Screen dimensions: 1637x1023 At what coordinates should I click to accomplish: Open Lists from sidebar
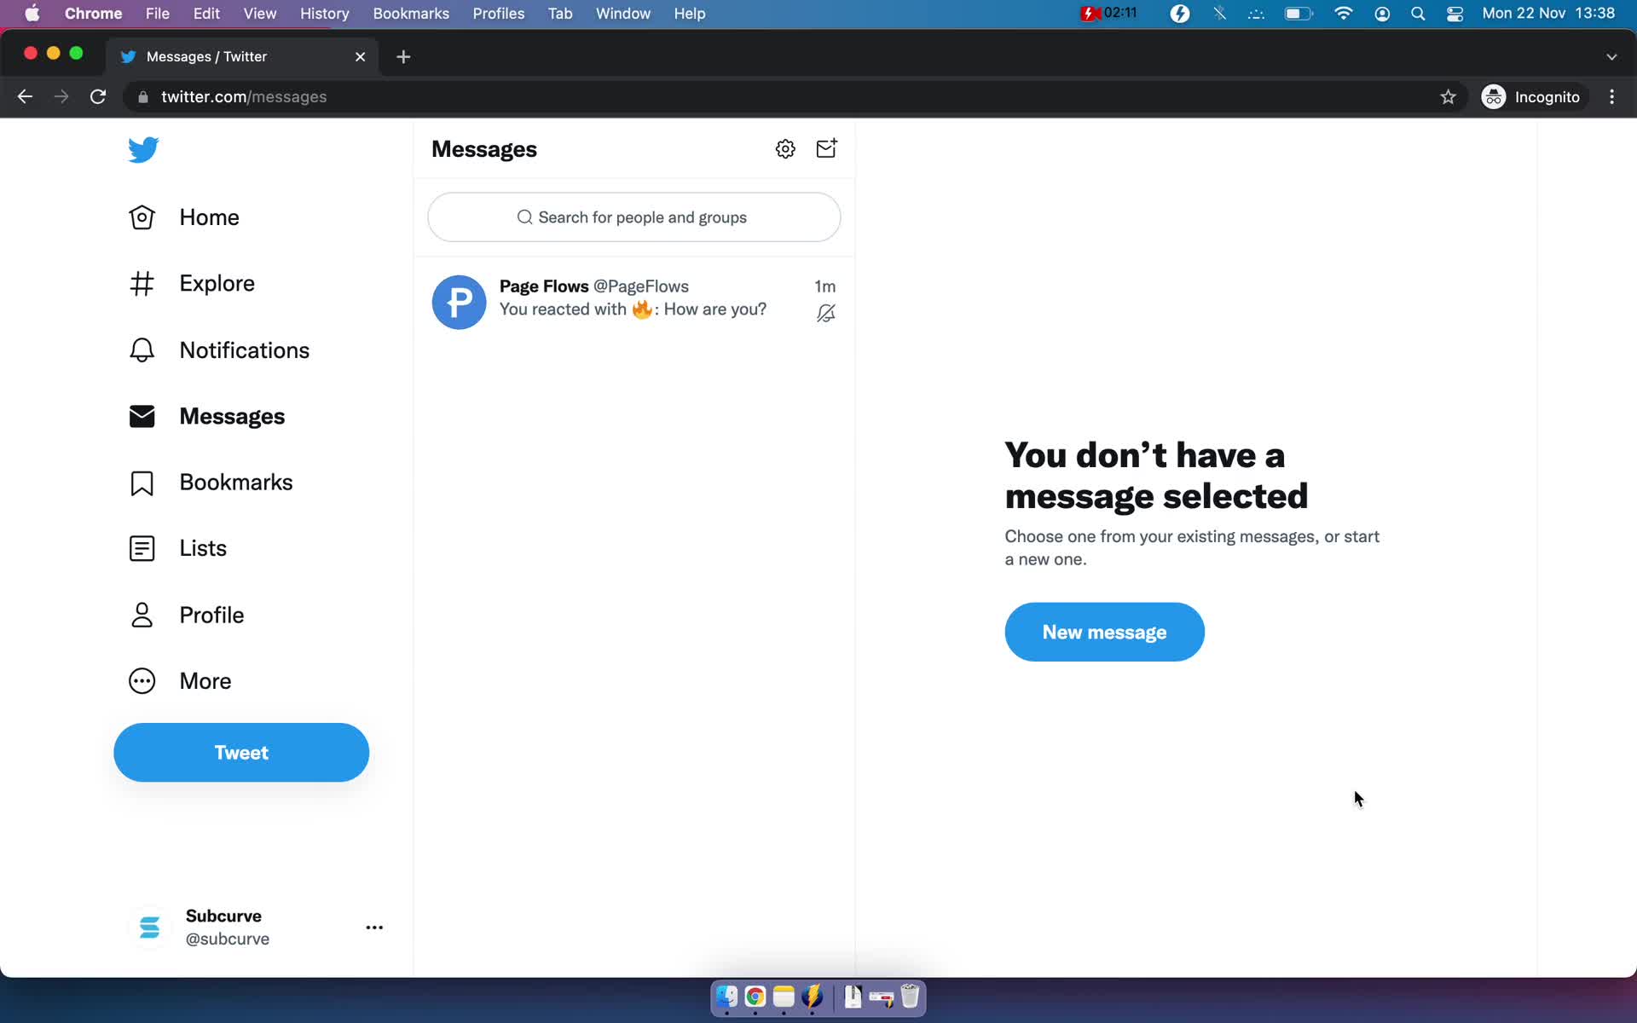point(177,548)
